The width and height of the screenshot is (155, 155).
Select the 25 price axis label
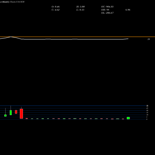point(147,108)
